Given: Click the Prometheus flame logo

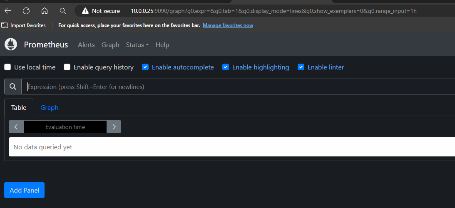Looking at the screenshot, I should [11, 45].
